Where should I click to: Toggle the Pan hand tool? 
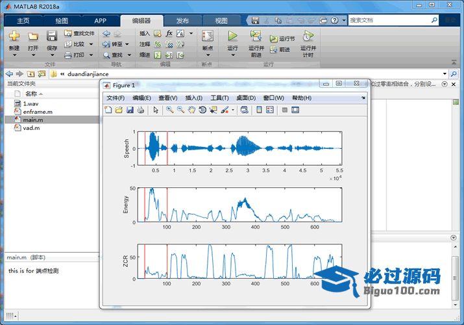coord(191,110)
